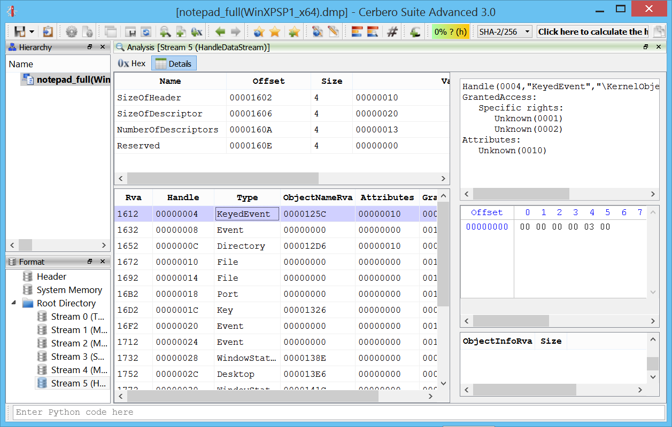This screenshot has width=672, height=427.
Task: Click the star with globe bookmark icon
Action: (x=259, y=31)
